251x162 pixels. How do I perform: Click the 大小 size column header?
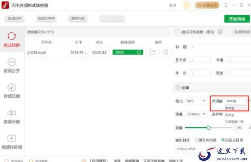tap(79, 42)
